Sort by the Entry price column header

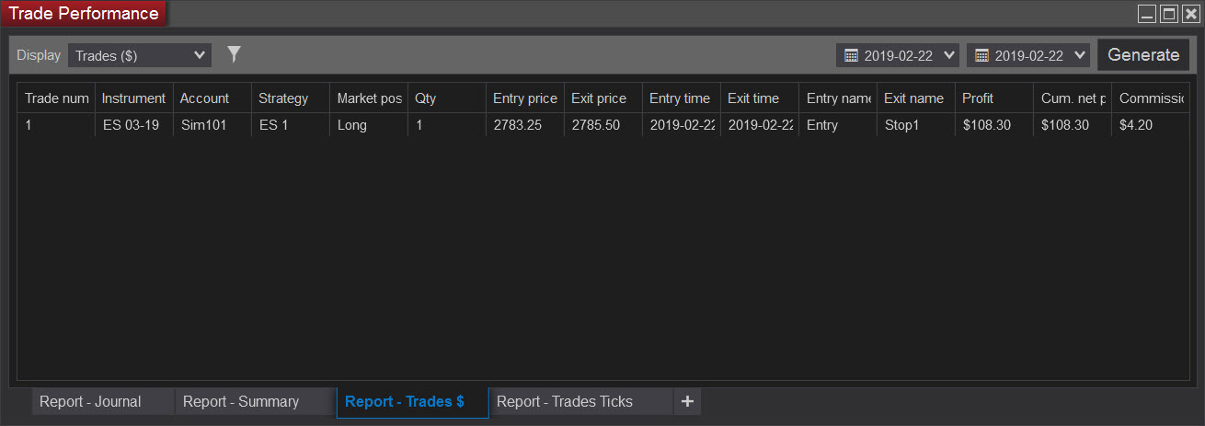tap(524, 98)
